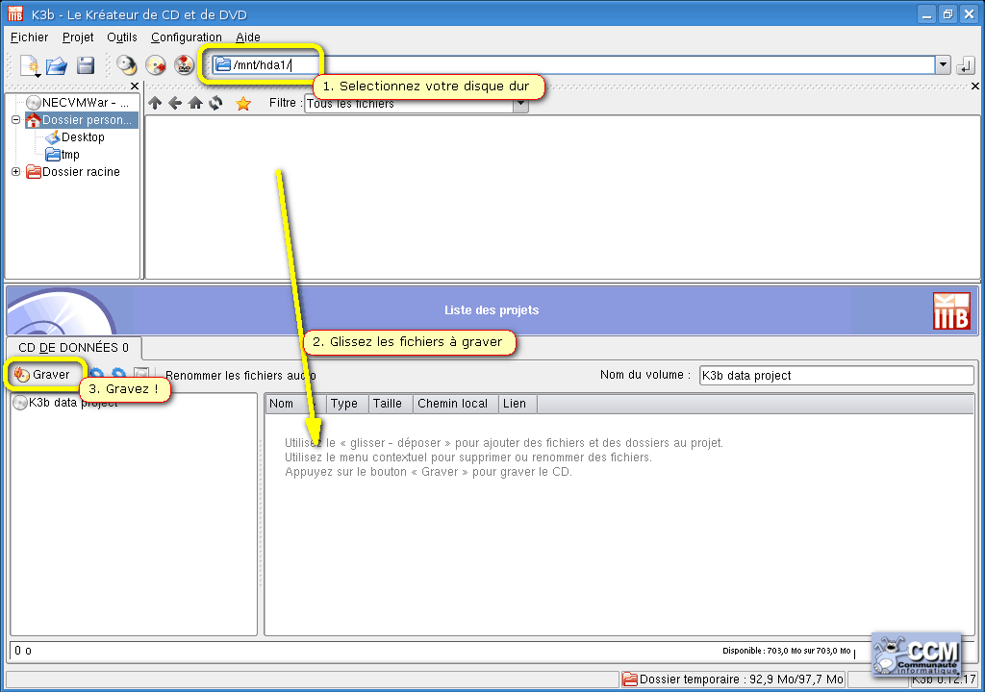Click the second blue gear icon beside Graver
Viewport: 985px width, 692px height.
(x=118, y=374)
